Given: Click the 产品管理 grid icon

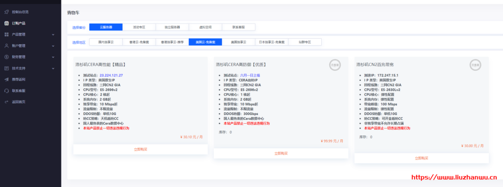Looking at the screenshot, I should click(6, 34).
